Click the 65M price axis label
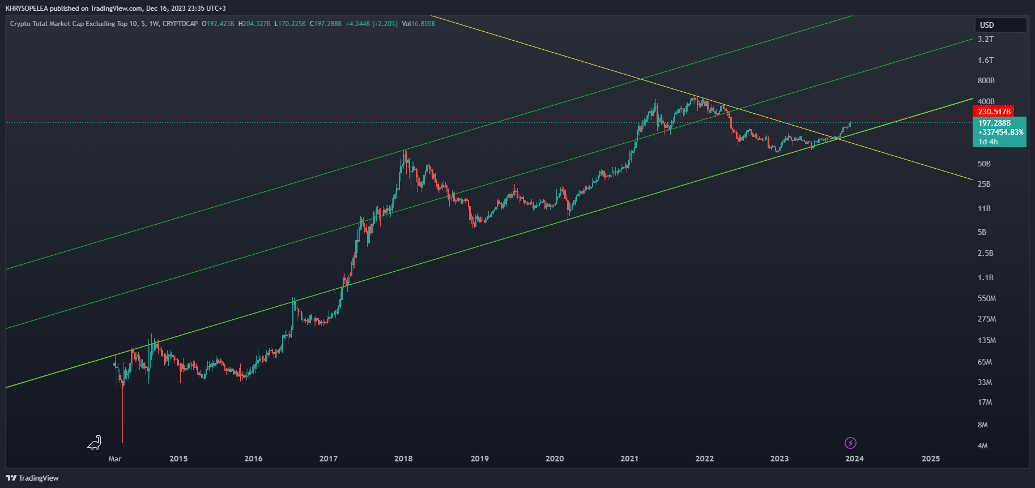 [985, 362]
